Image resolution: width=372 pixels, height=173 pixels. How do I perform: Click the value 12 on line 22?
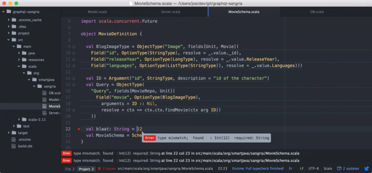coord(139,129)
